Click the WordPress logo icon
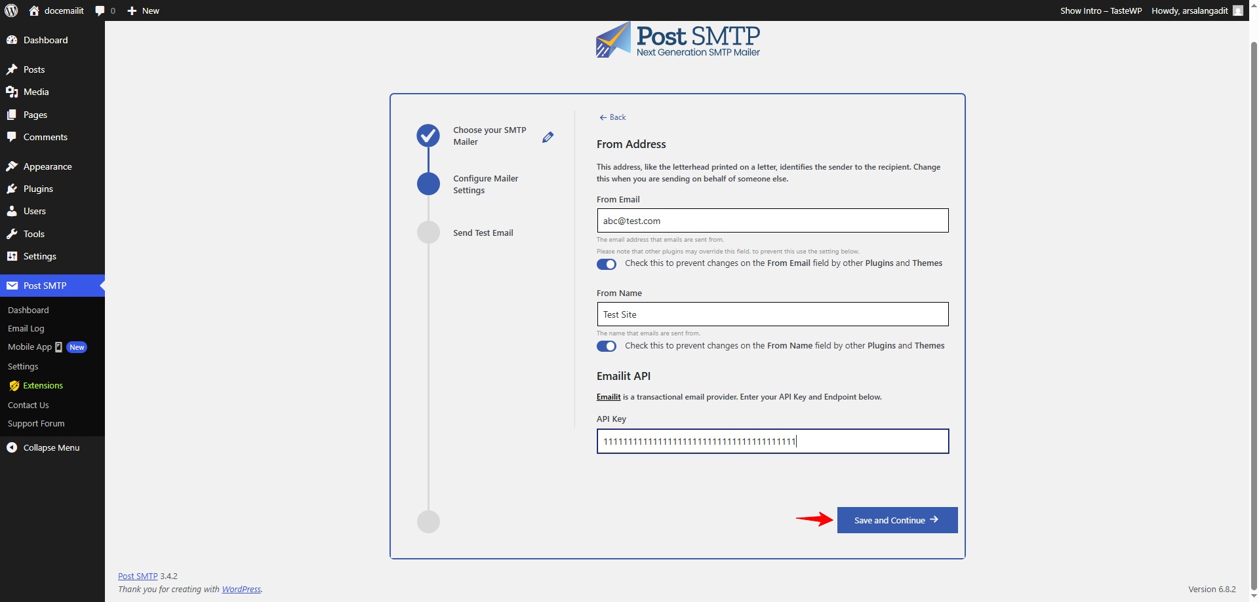 [x=11, y=10]
